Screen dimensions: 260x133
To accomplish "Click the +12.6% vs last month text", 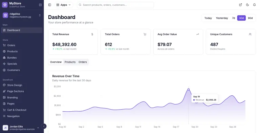I will pos(117,49).
